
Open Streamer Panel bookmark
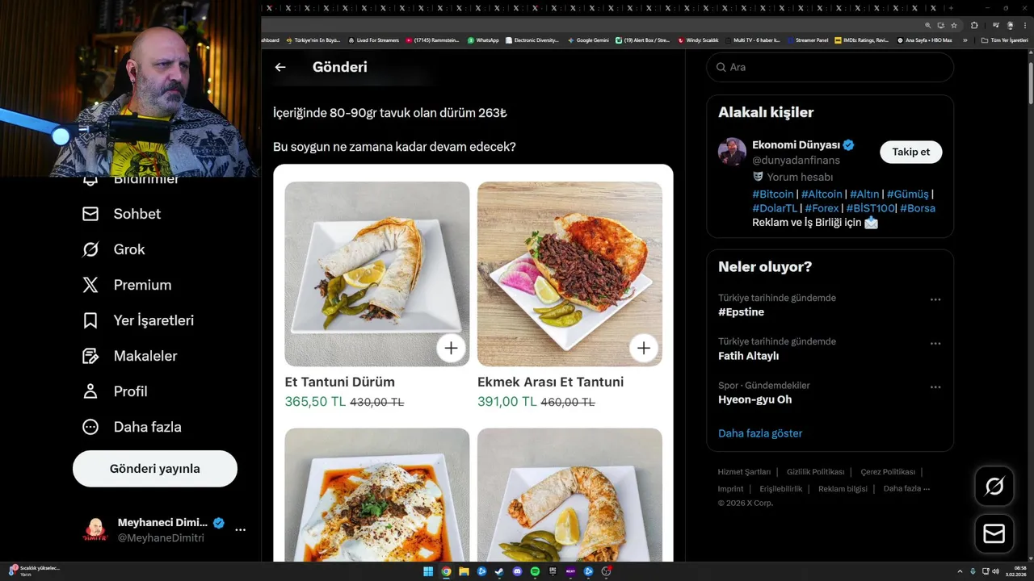[x=808, y=40]
